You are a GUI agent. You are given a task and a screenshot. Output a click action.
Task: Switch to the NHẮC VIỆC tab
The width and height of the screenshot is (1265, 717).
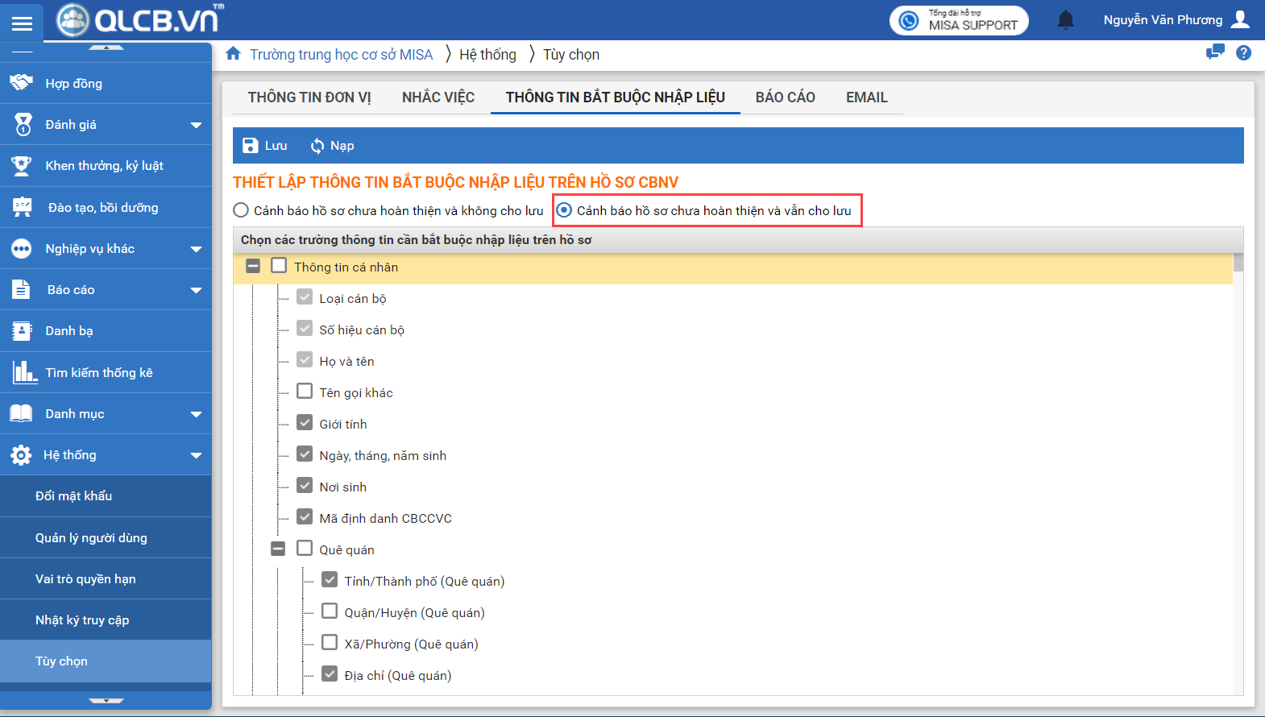[x=438, y=97]
